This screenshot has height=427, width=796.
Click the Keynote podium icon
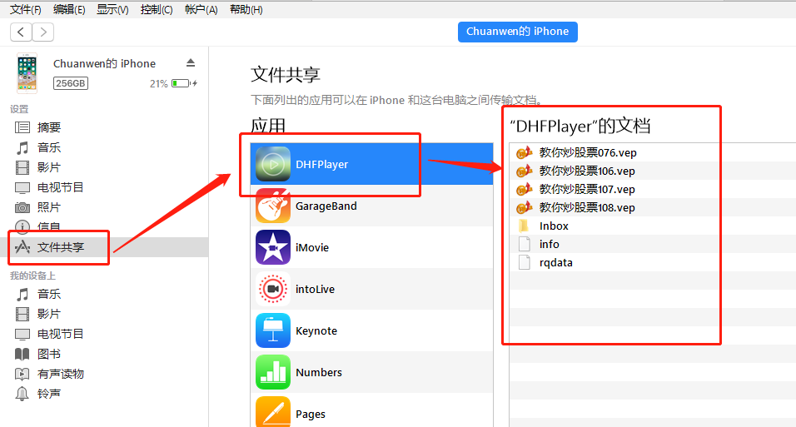point(273,330)
